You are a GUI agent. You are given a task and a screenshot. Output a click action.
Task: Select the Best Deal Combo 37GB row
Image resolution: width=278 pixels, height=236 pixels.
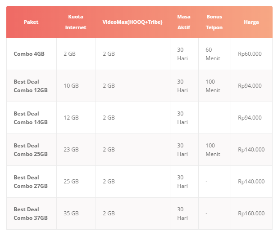(x=30, y=214)
